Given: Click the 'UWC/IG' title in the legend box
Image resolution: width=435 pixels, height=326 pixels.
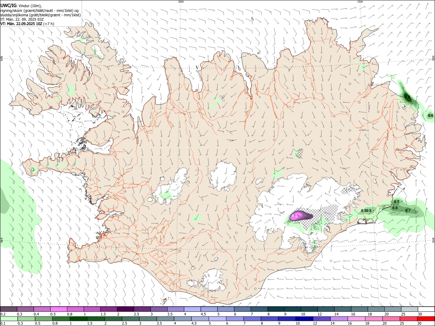Looking at the screenshot, I should click(x=8, y=5).
